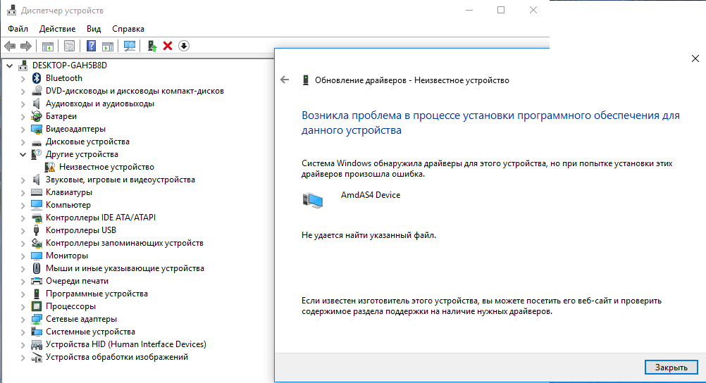
Task: Open the Справка menu
Action: click(x=128, y=29)
